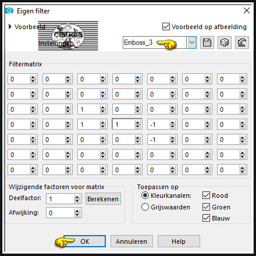Click the reset to default arrow icon
Screen dimensions: 256x256
point(242,42)
